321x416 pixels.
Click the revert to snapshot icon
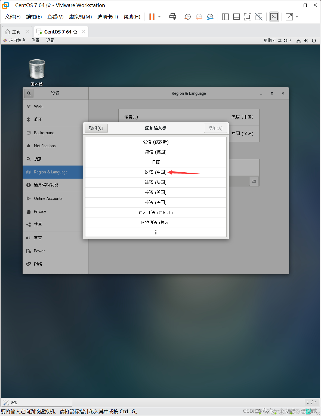pos(199,17)
